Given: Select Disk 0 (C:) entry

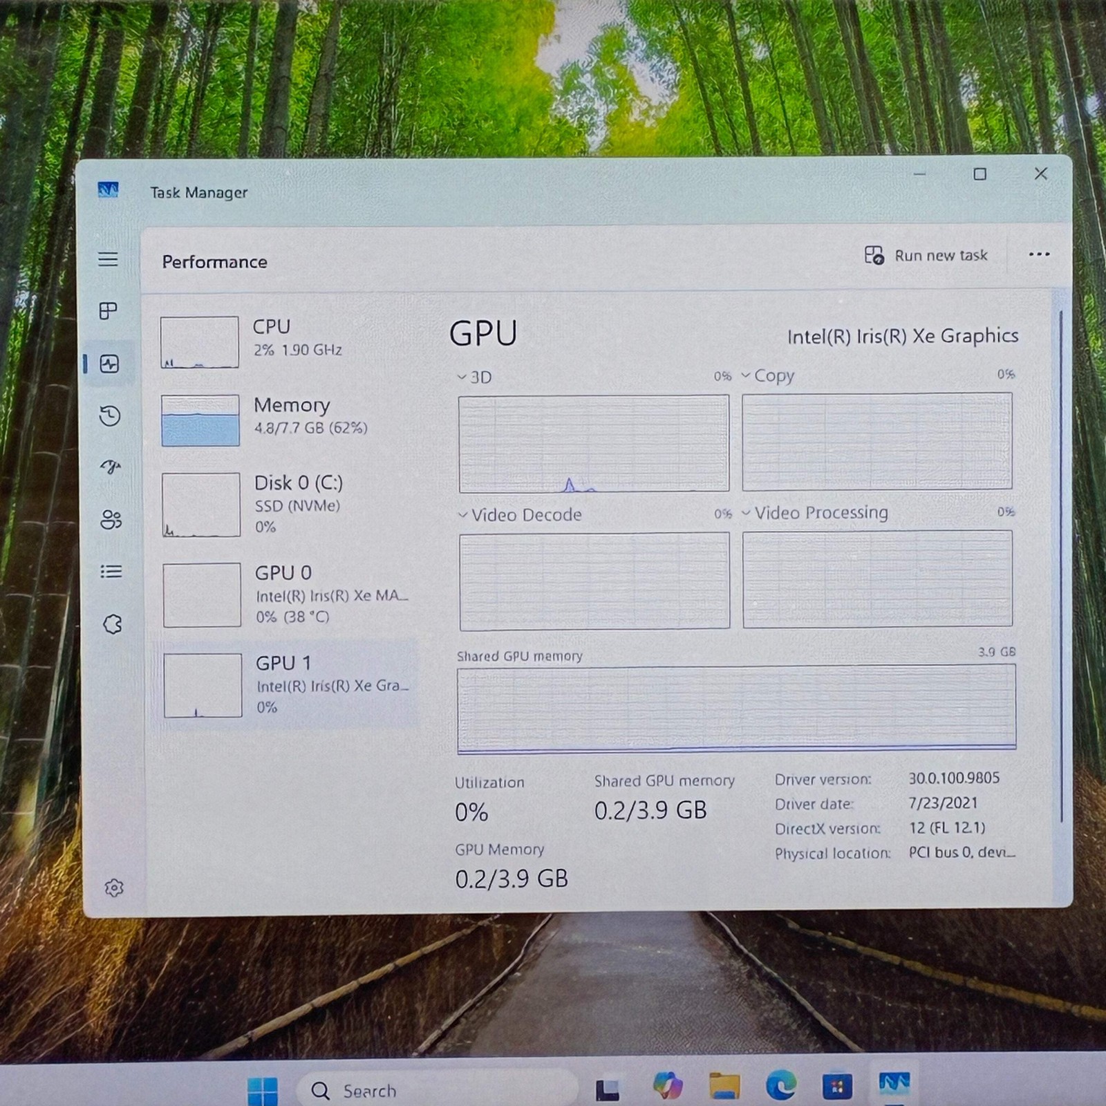Looking at the screenshot, I should click(x=285, y=505).
